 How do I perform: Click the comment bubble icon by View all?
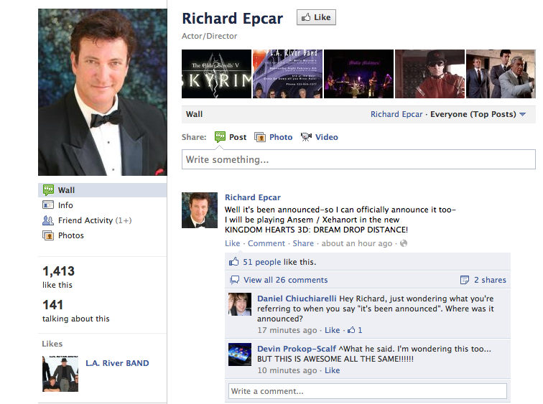234,279
